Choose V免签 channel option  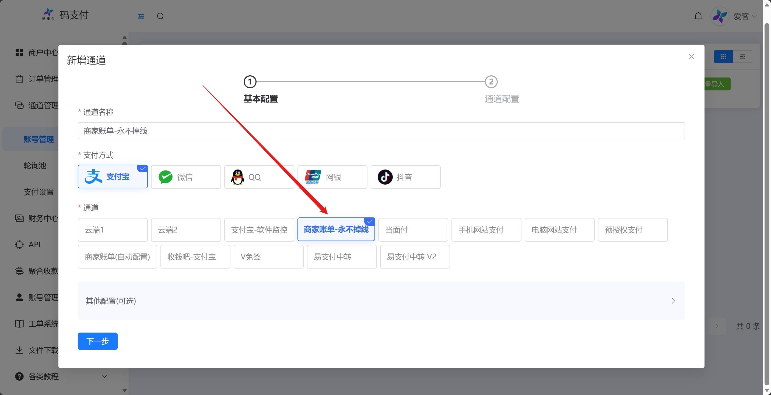coord(268,257)
